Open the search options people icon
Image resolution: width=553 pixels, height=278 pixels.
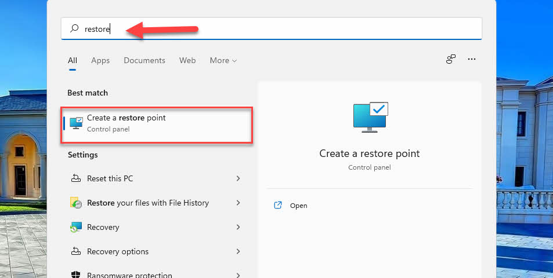(x=451, y=60)
